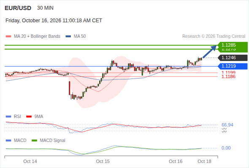
Task: Click the MA 50 blue legend swatch
Action: point(68,37)
